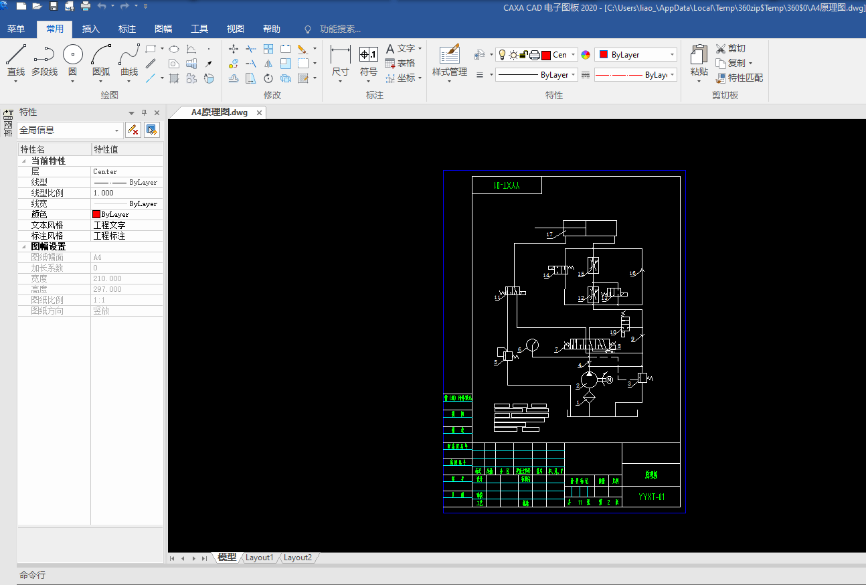866x585 pixels.
Task: Open the red linetype ByLayer dropdown
Action: click(636, 75)
